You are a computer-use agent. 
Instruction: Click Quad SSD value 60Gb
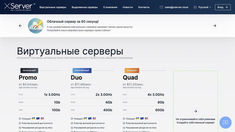(160, 110)
